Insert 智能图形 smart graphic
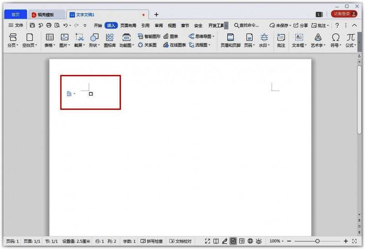The image size is (365, 249). 149,36
